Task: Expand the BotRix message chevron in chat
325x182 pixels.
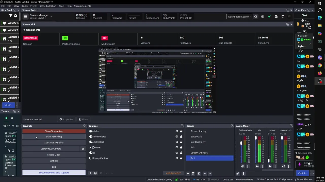Action: 309,44
